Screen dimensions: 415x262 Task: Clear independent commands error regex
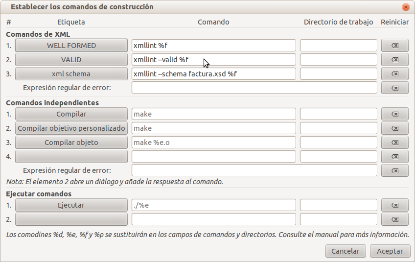(x=394, y=170)
